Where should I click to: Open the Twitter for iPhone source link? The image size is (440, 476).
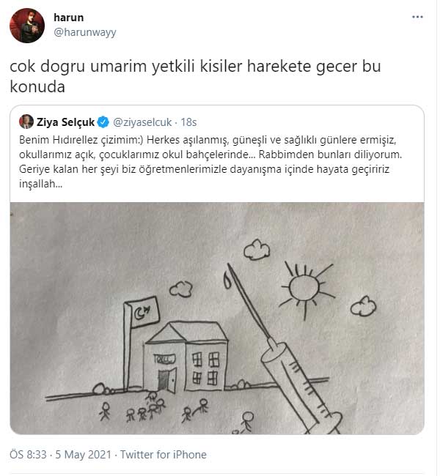pos(164,455)
